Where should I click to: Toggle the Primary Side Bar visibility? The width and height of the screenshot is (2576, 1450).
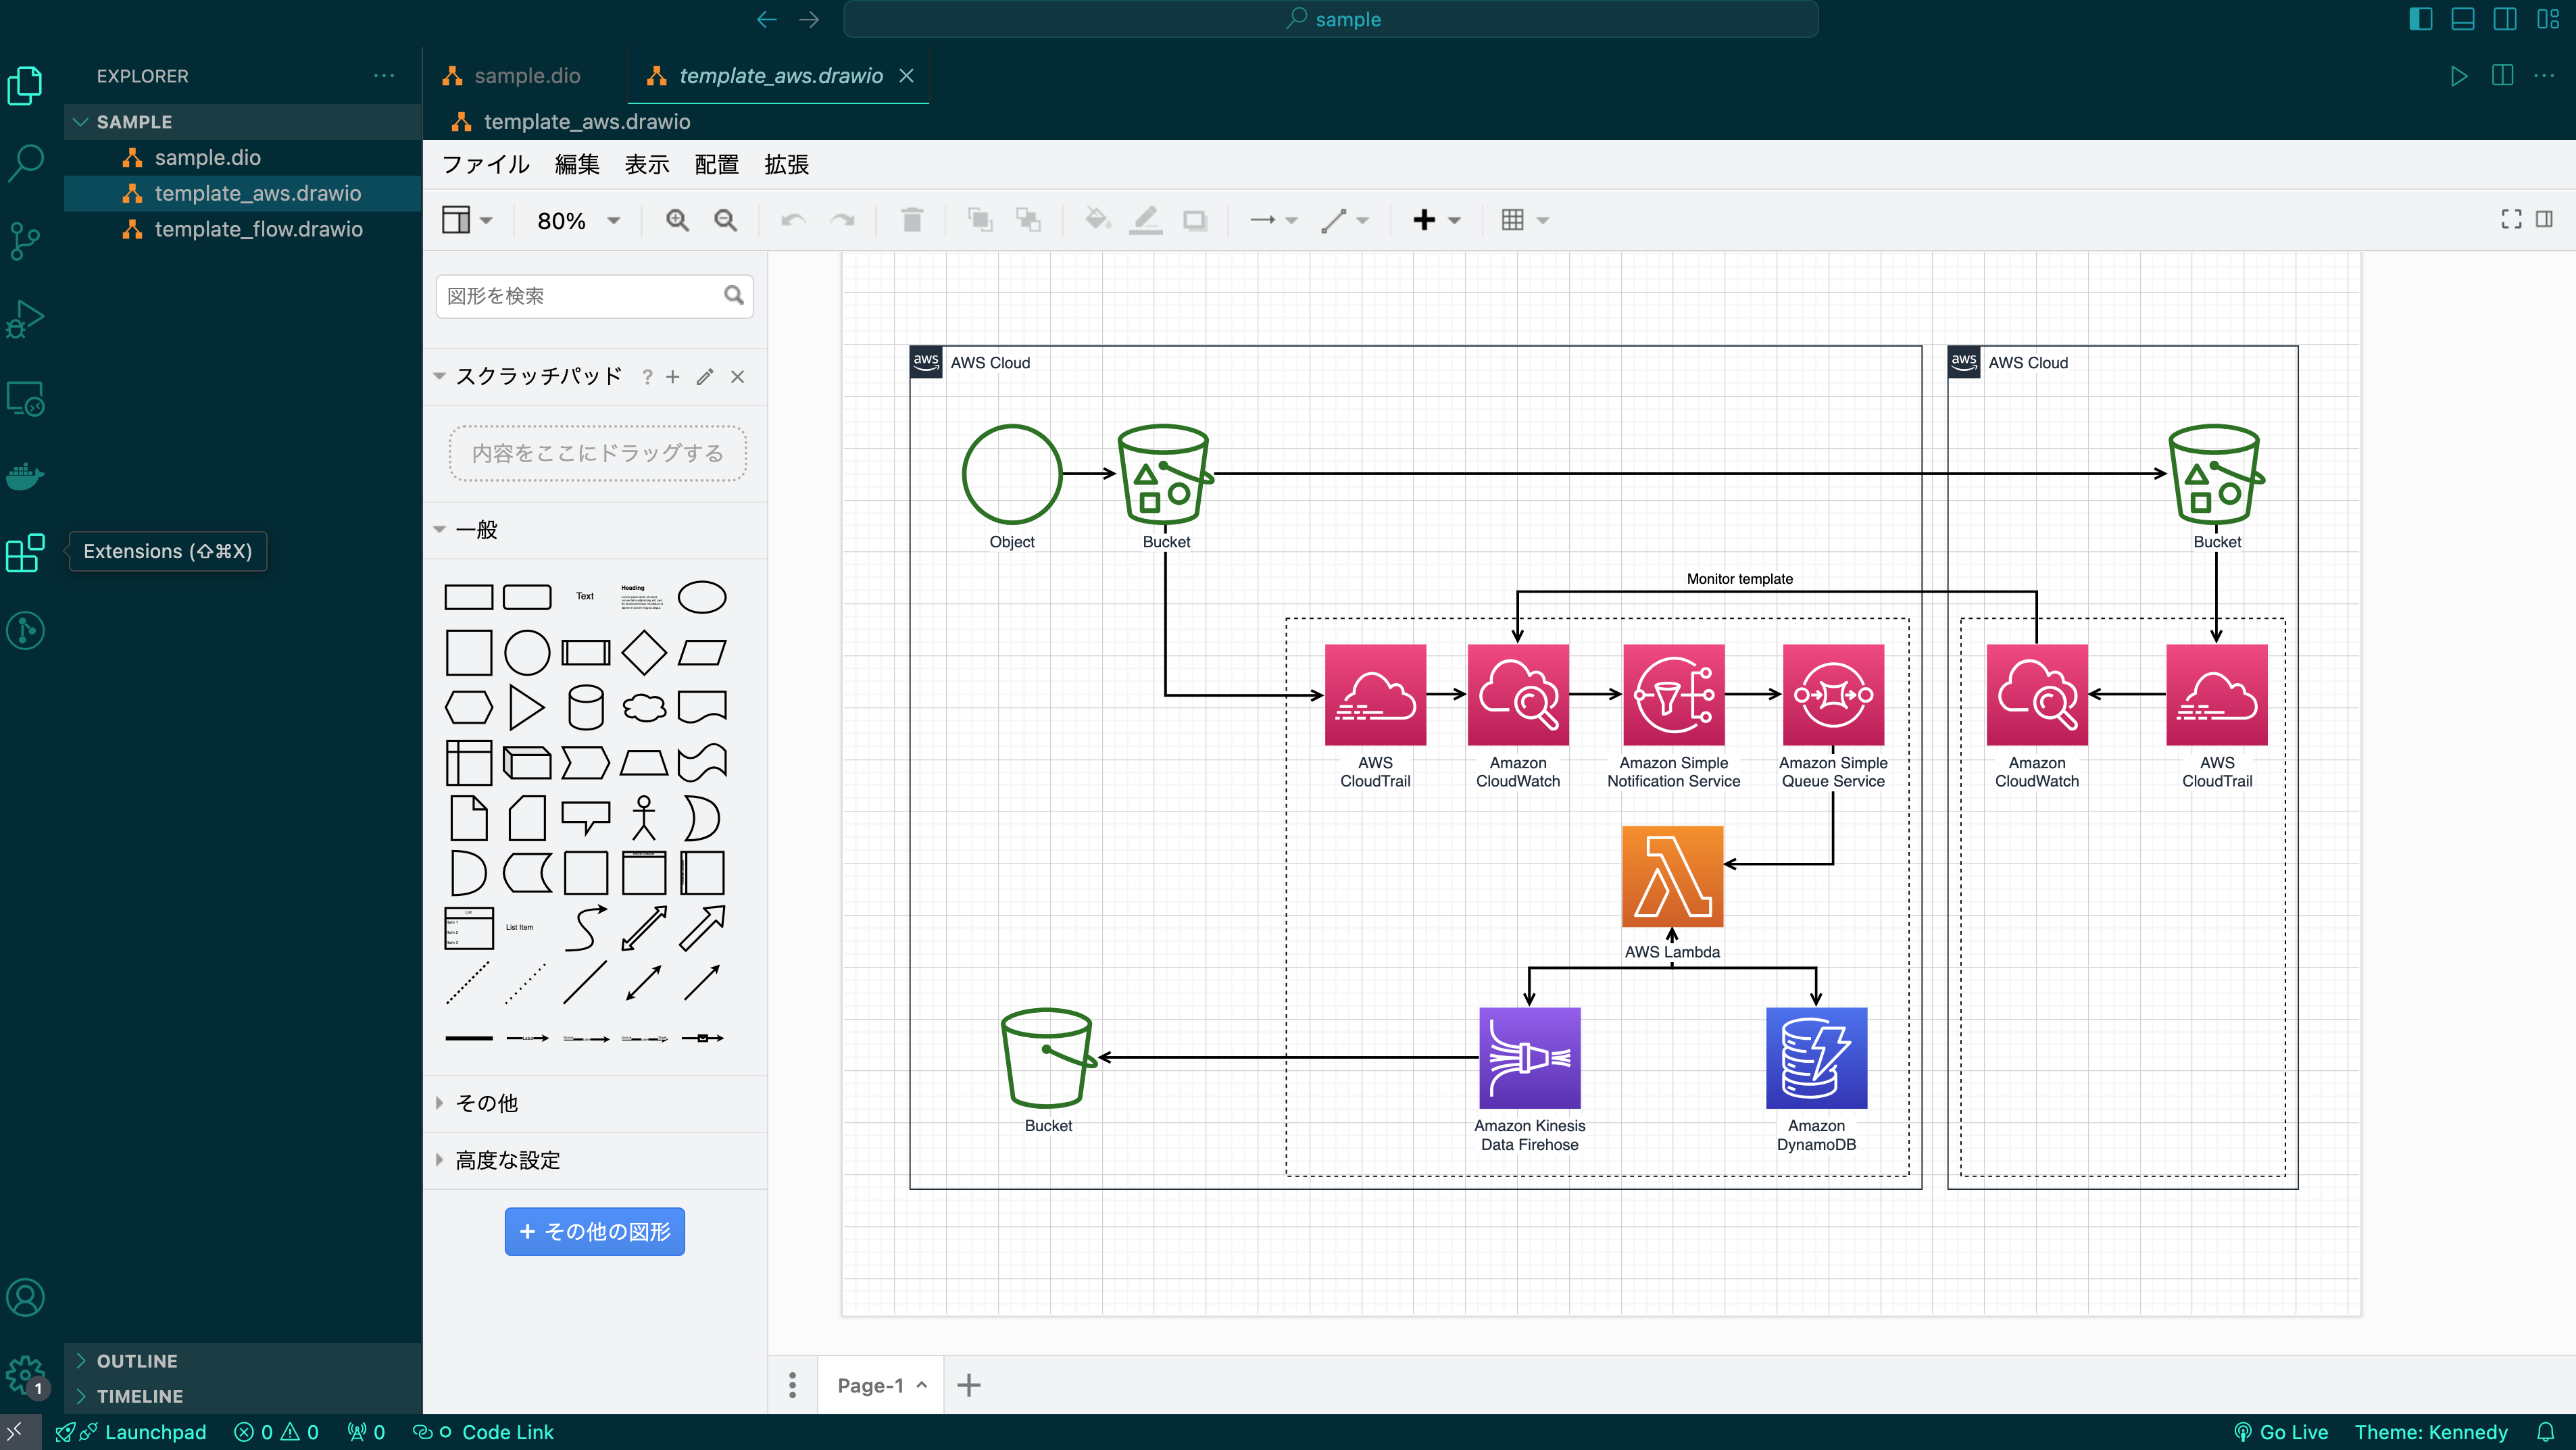tap(2420, 18)
